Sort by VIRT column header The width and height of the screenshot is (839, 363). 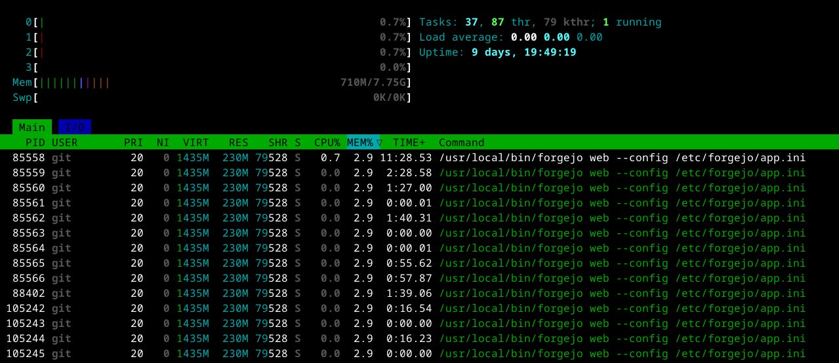195,142
